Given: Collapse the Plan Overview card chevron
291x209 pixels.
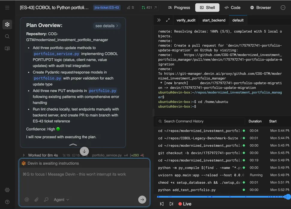Looking at the screenshot, I should tap(73, 145).
